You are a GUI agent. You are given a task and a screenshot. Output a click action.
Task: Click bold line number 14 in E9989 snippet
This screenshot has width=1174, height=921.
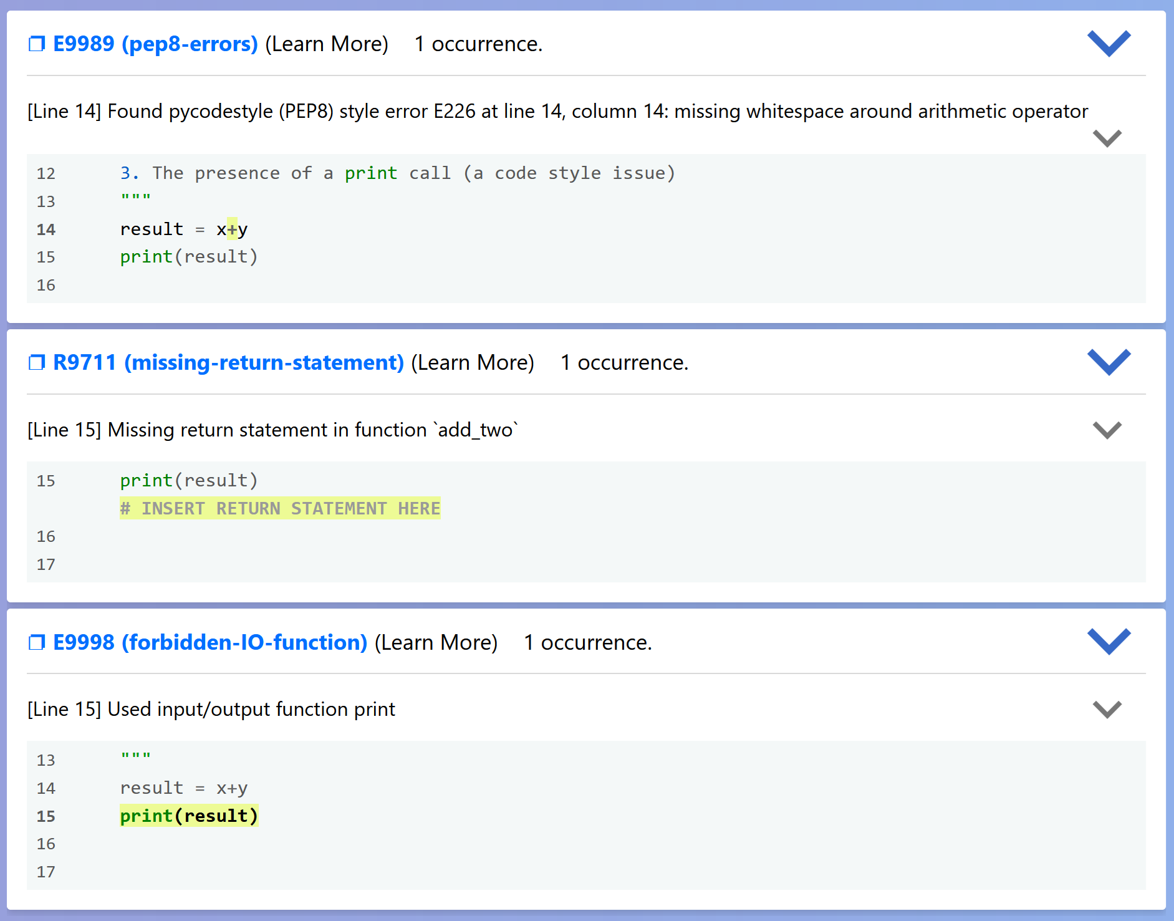tap(46, 229)
